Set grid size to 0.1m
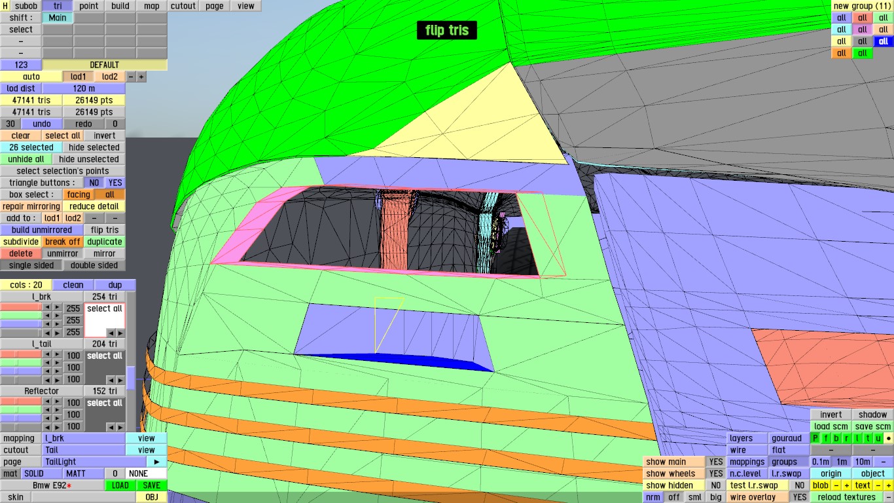The height and width of the screenshot is (503, 894). click(x=821, y=462)
